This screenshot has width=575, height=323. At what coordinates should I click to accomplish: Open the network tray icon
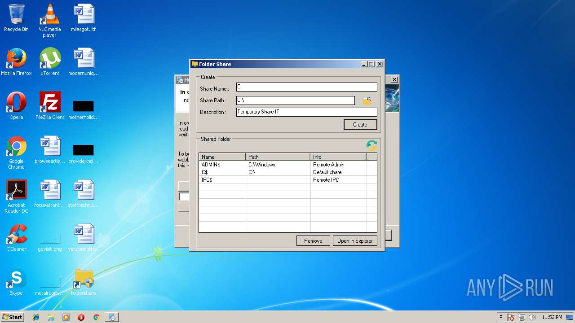click(x=522, y=317)
